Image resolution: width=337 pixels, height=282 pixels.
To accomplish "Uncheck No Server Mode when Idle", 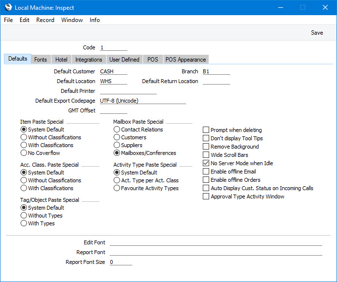I will [206, 163].
